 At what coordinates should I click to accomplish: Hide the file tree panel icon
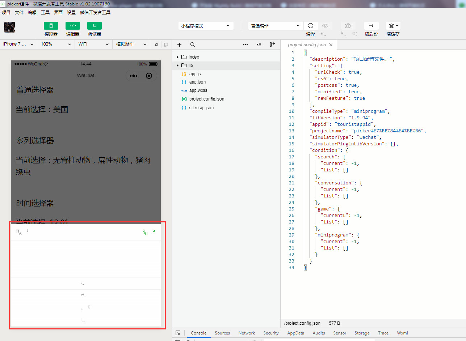[272, 44]
